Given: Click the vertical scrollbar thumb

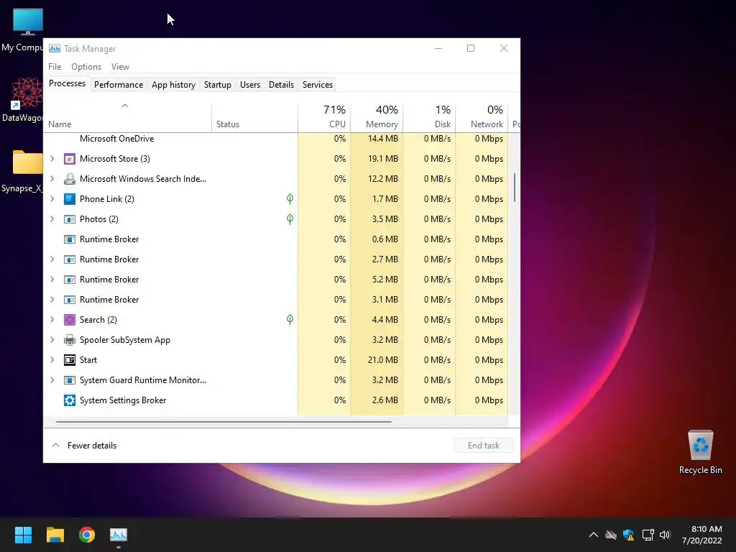Looking at the screenshot, I should click(515, 188).
